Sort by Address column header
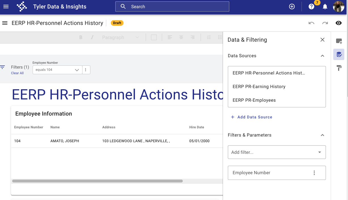Viewport: 348px width, 200px height. [x=109, y=127]
